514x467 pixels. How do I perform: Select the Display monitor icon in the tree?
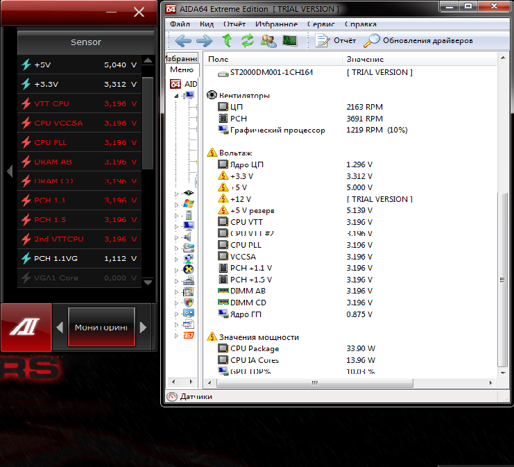189,226
